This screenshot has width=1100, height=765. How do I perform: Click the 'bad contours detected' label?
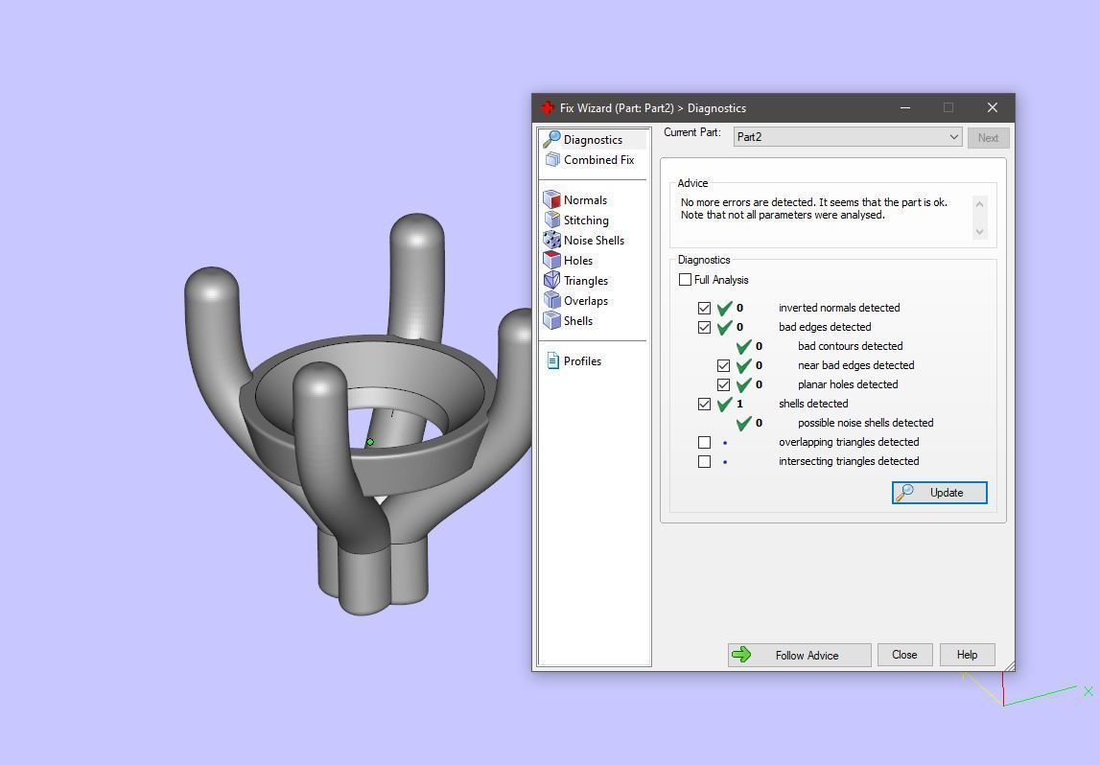click(851, 346)
